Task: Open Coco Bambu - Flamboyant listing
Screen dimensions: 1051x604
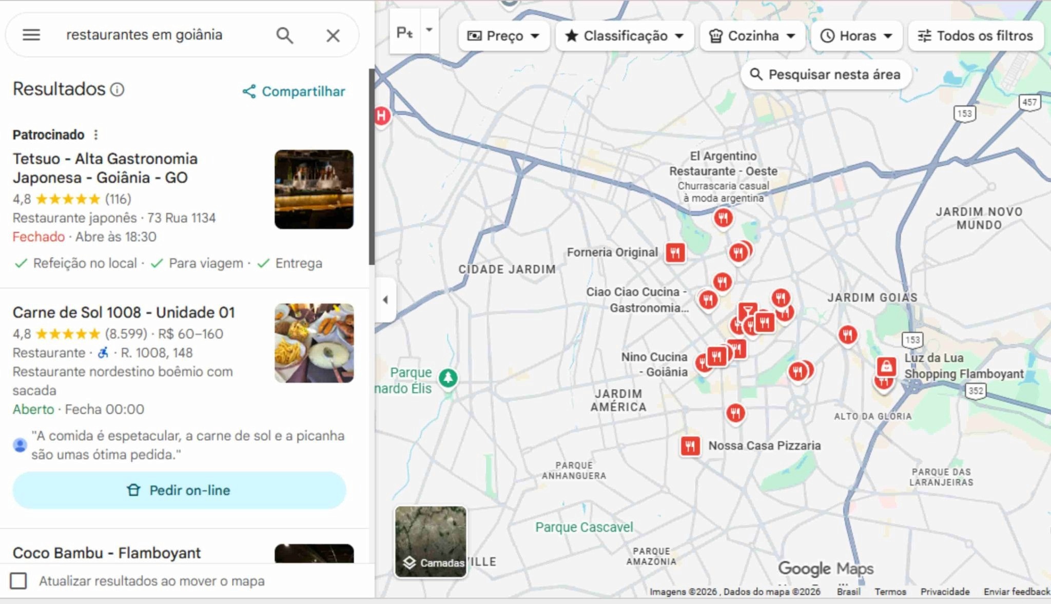Action: [107, 553]
